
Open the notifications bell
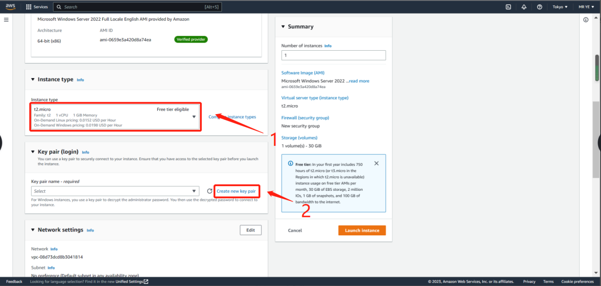[x=524, y=7]
